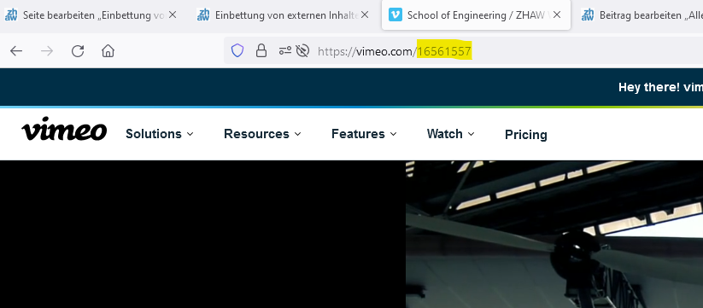Reload the Vimeo page
Image resolution: width=703 pixels, height=308 pixels.
click(78, 51)
